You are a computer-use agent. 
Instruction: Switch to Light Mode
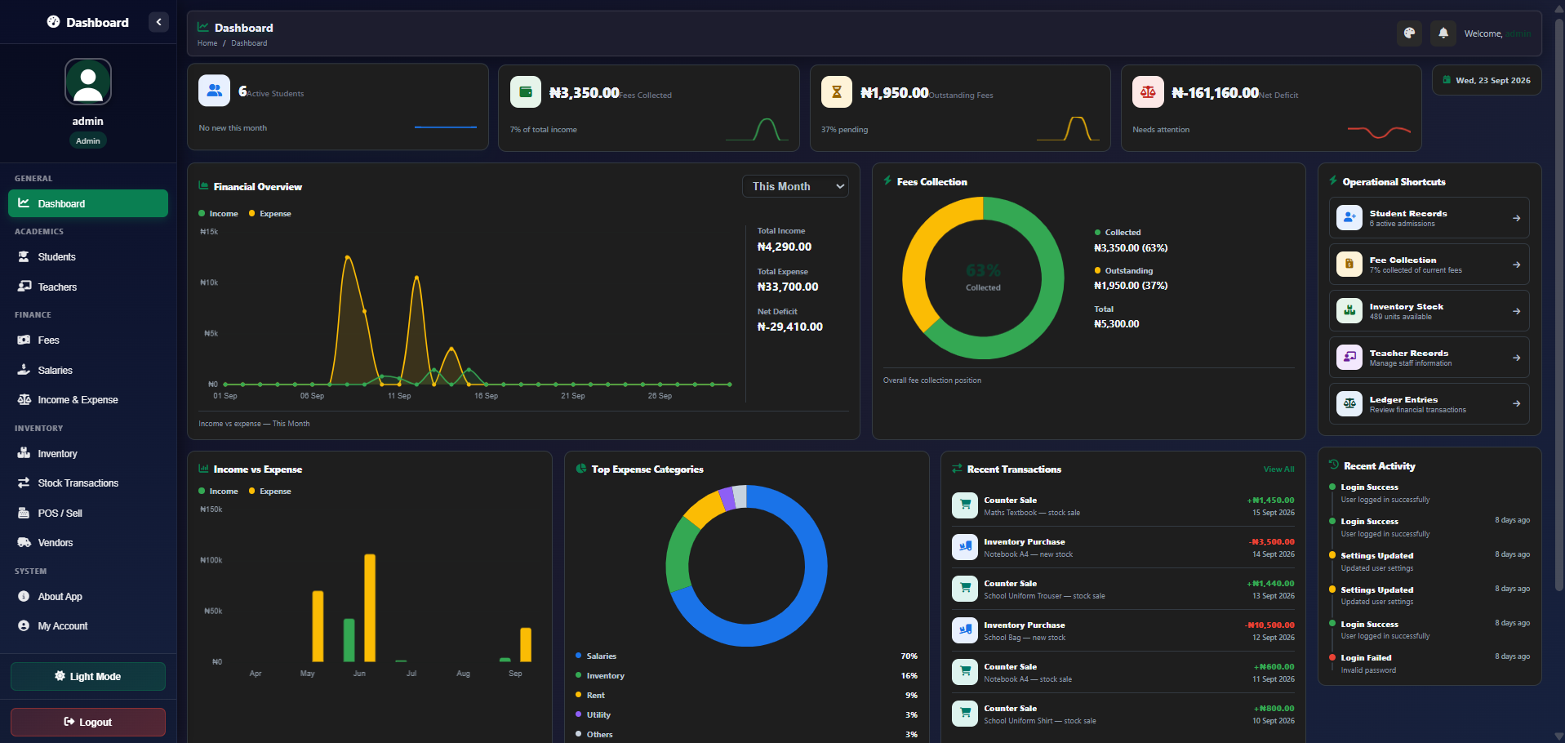coord(88,676)
